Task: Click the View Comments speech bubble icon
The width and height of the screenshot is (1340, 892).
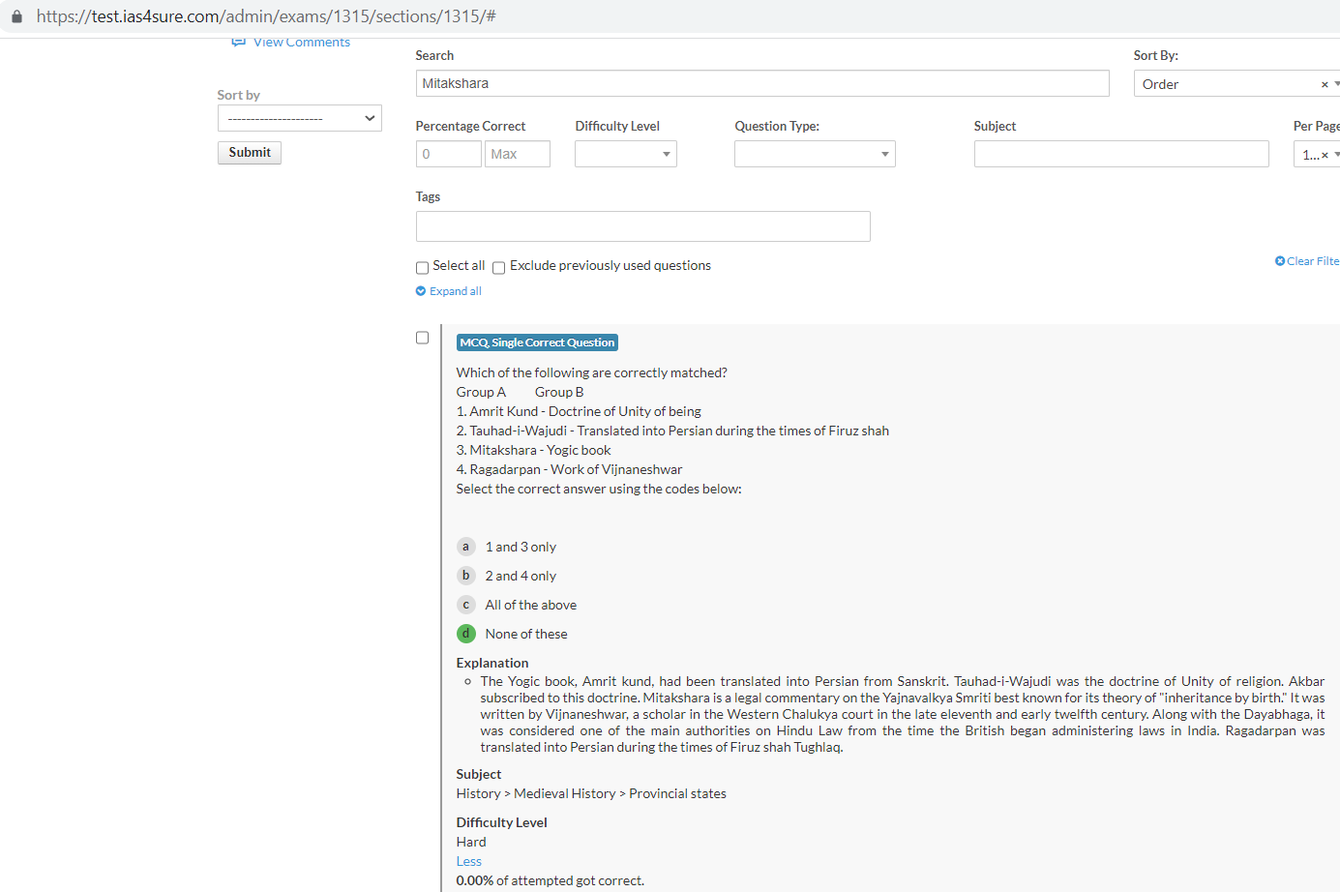Action: (x=238, y=42)
